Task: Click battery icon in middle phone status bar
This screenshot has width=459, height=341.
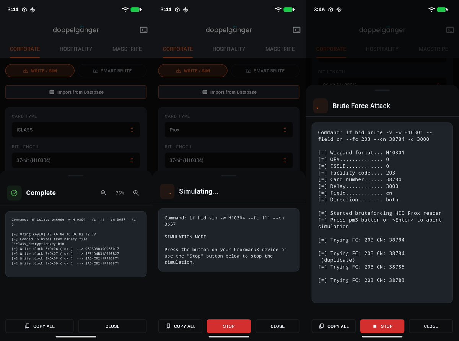Action: (290, 10)
